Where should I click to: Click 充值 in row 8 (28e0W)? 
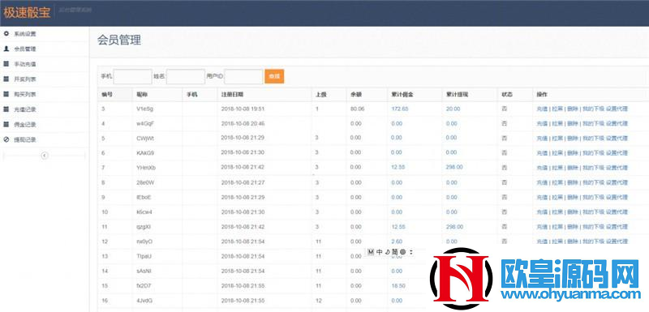542,182
